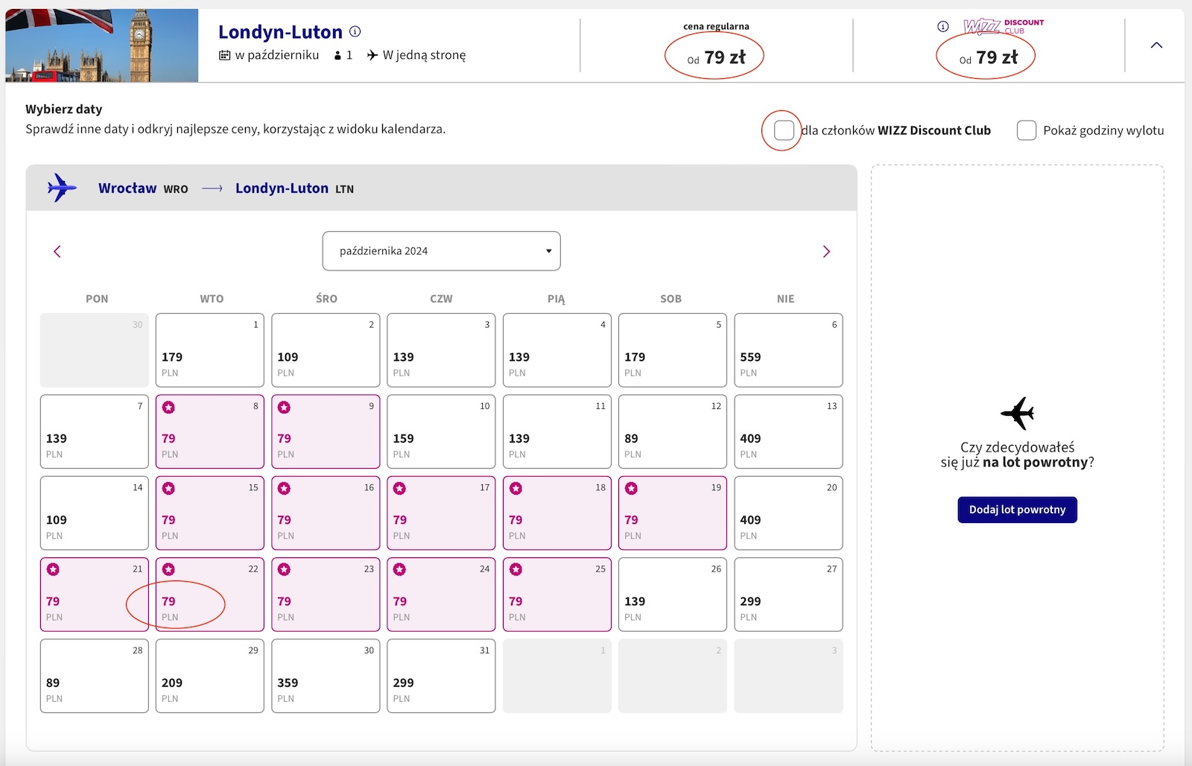Click info icon beside WIZZ Discount Club logo
The width and height of the screenshot is (1192, 766).
(943, 27)
